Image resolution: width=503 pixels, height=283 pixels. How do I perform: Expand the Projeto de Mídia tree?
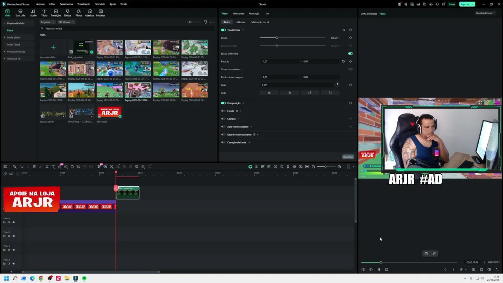(5, 23)
